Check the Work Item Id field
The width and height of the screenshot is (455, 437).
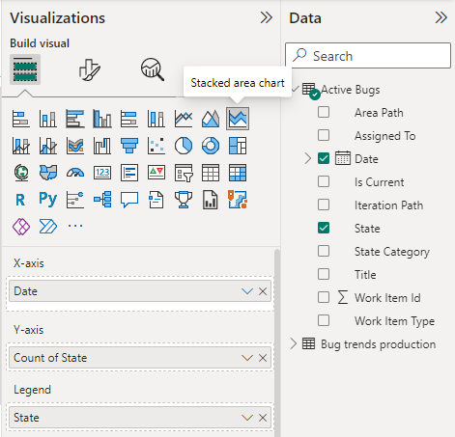tap(324, 297)
